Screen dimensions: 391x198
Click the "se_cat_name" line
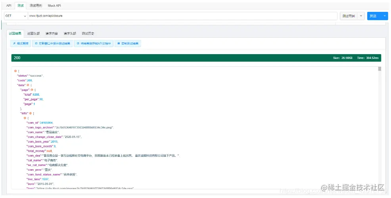(x=47, y=165)
